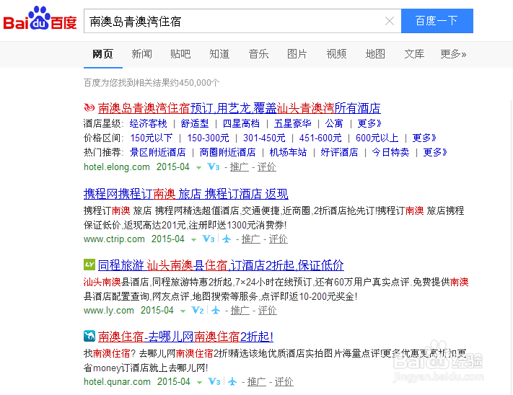This screenshot has height=395, width=513.
Task: Click the hotel.qunar.com green URL text
Action: click(117, 381)
